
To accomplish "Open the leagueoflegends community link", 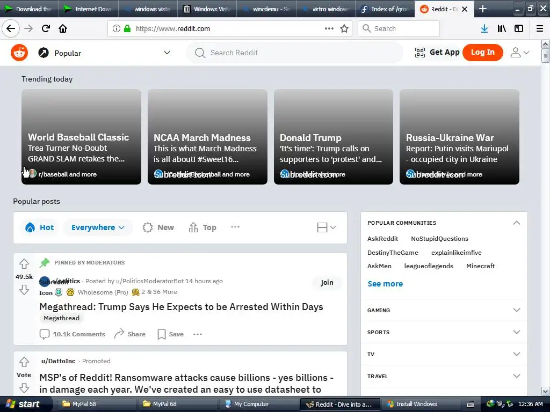I will click(429, 266).
